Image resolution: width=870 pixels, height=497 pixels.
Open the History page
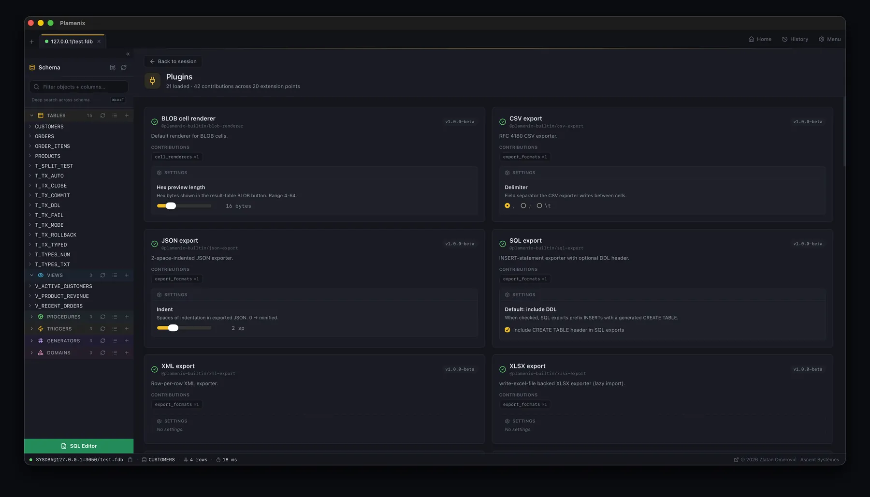point(795,39)
